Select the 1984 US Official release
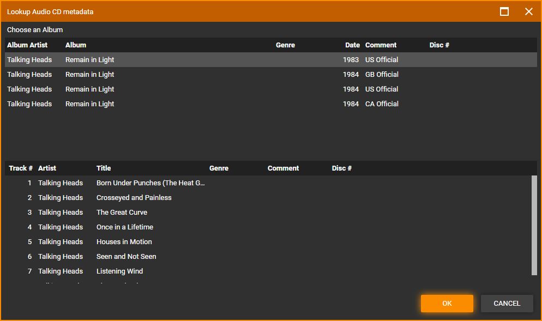This screenshot has width=542, height=321. [218, 89]
